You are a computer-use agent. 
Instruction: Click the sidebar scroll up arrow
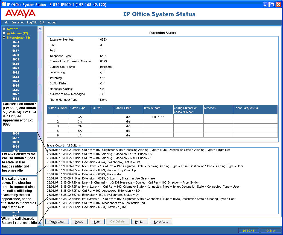[40, 29]
